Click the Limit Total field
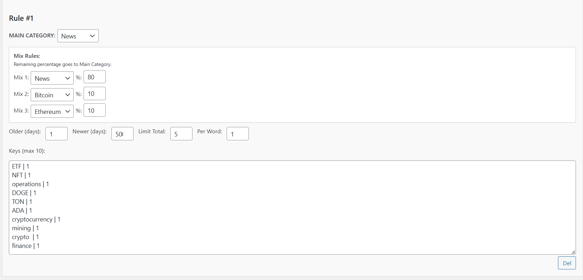 point(181,134)
